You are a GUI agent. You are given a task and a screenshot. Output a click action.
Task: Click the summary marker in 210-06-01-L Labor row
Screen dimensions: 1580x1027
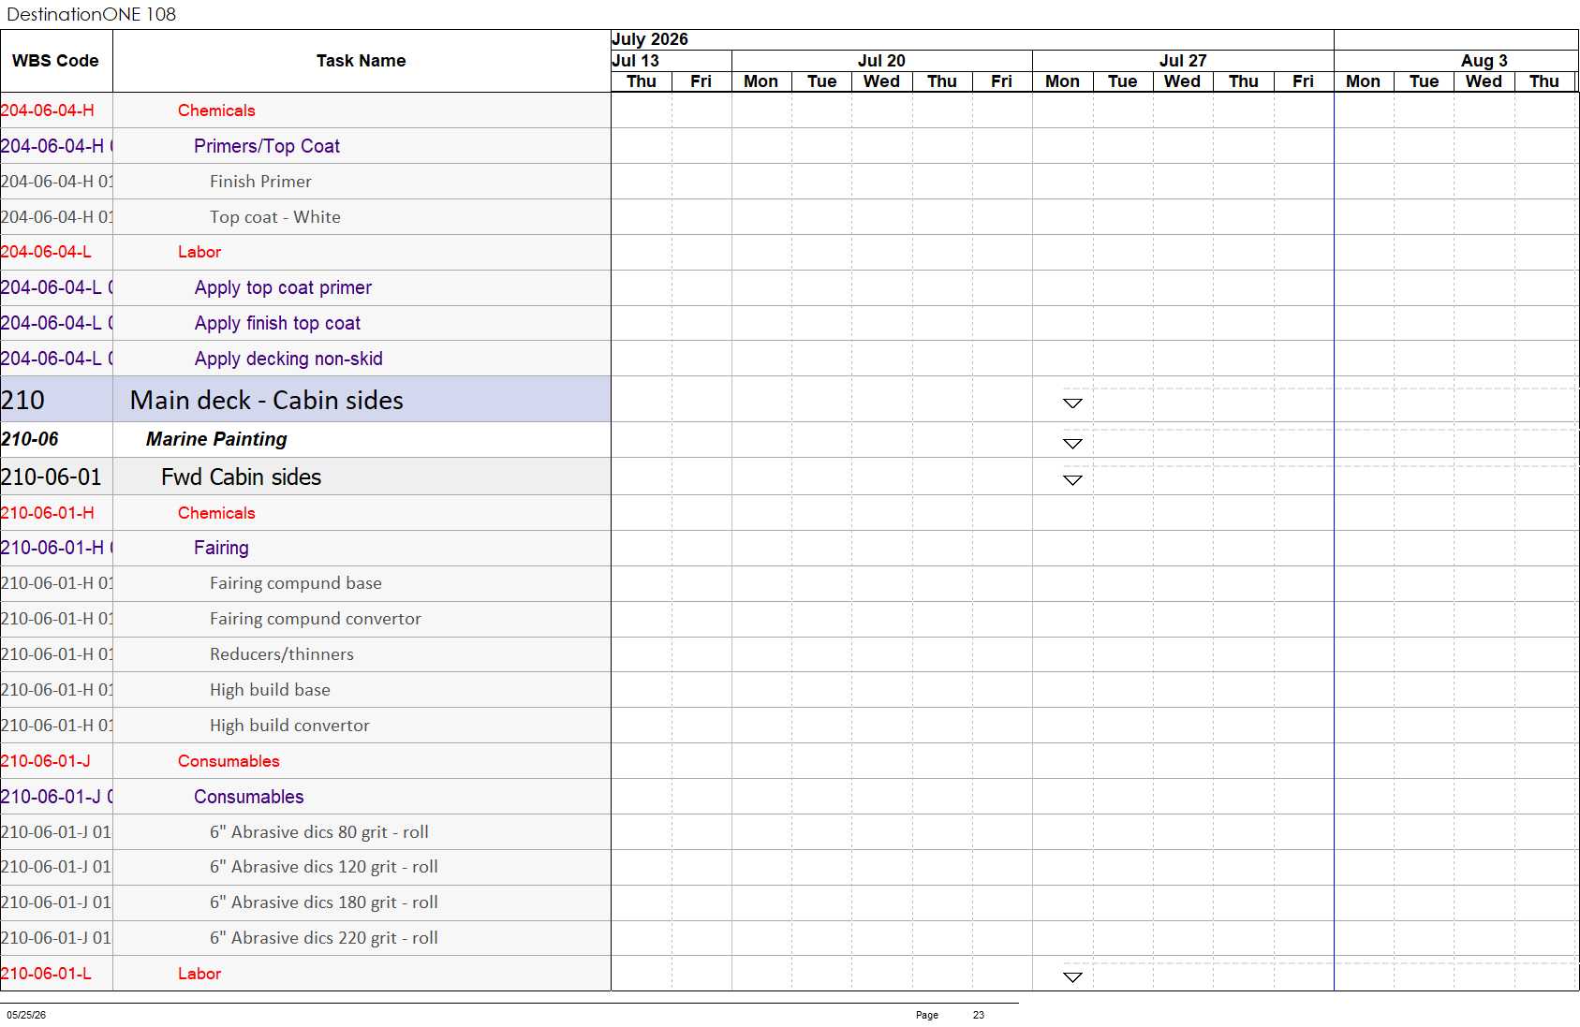1072,976
